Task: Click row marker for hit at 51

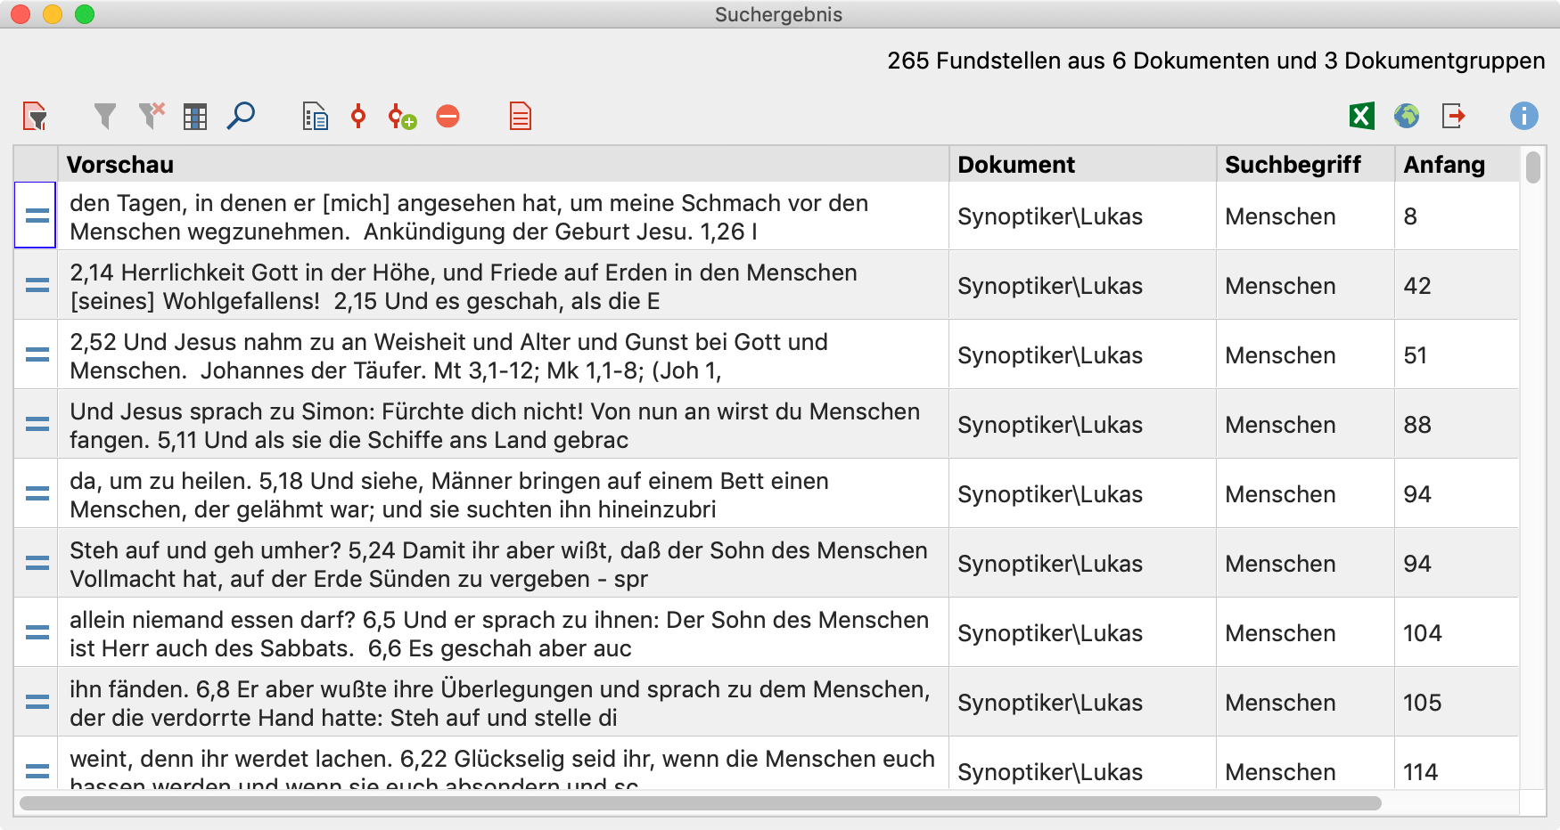Action: (37, 354)
